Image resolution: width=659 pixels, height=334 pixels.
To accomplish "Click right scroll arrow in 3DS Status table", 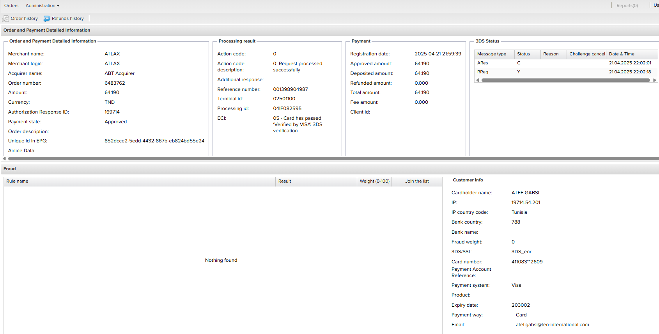I will pos(654,80).
